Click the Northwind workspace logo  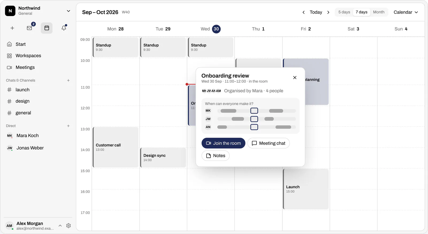coord(10,11)
